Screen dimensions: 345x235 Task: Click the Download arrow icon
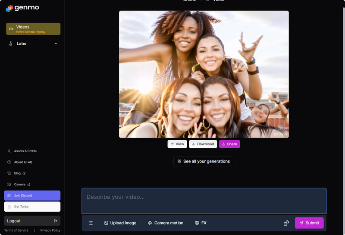coord(194,144)
